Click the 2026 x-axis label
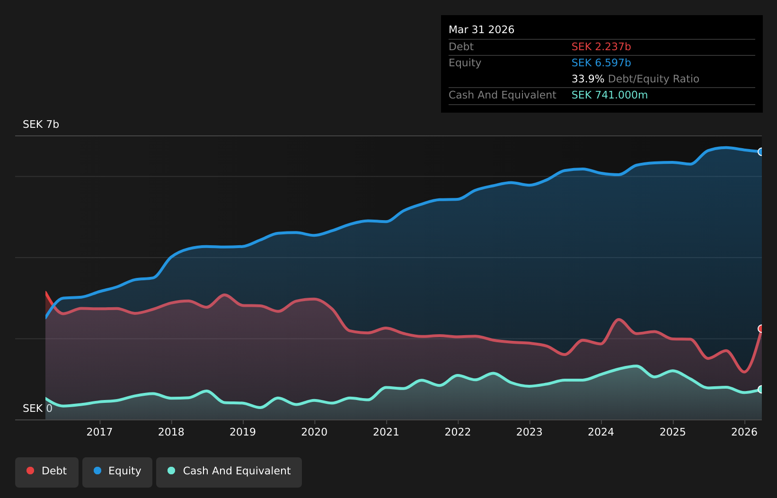Screen dimensions: 777x498 click(x=744, y=432)
